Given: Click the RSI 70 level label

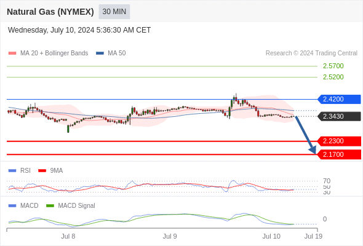Looking at the screenshot, I should [x=327, y=181].
